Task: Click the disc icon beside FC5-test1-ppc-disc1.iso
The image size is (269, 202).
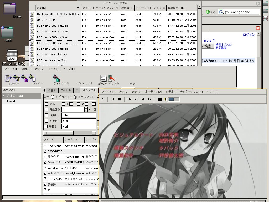Action: coord(32,55)
